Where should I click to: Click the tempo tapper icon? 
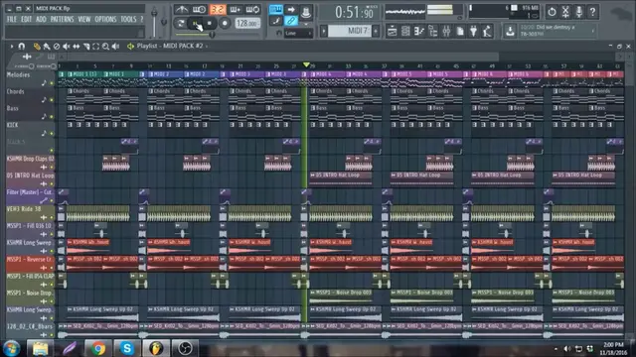pos(487,31)
